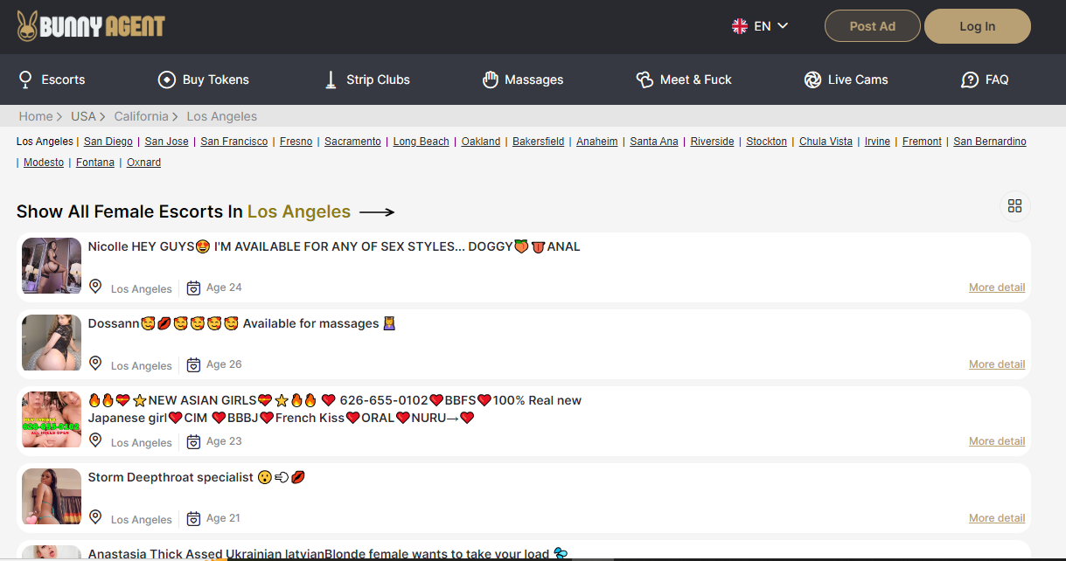Click the Live Cams lens icon

coord(812,80)
